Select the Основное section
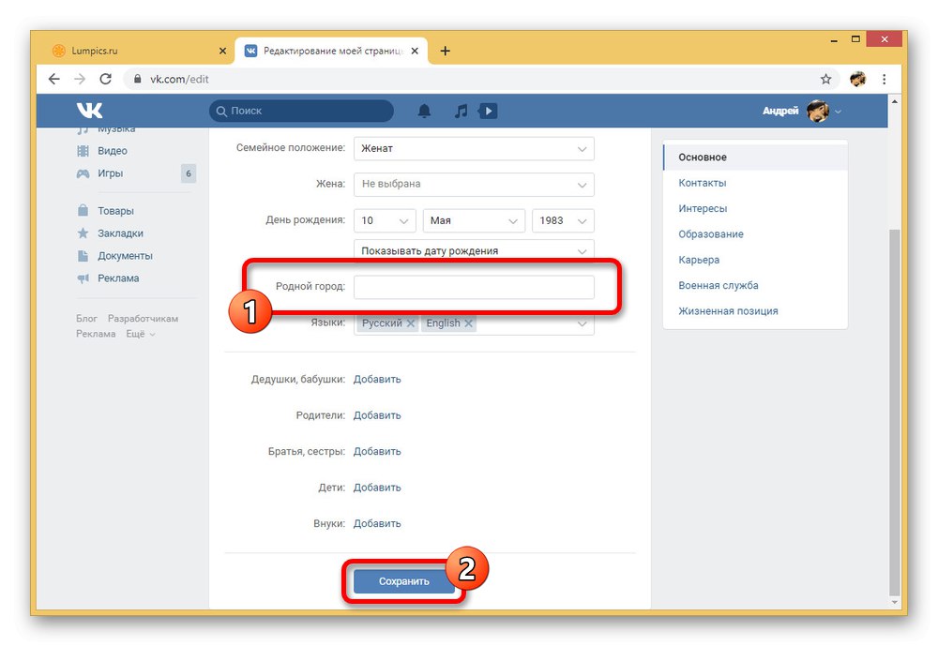The width and height of the screenshot is (938, 646). coord(755,158)
